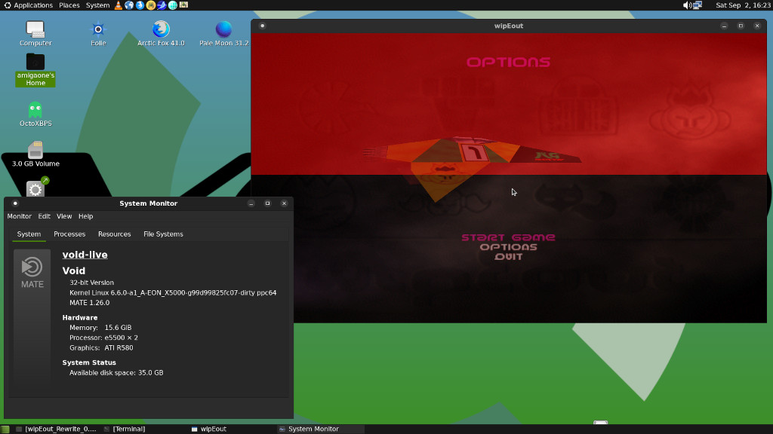The height and width of the screenshot is (434, 773).
Task: Close the System Monitor window
Action: coord(284,203)
